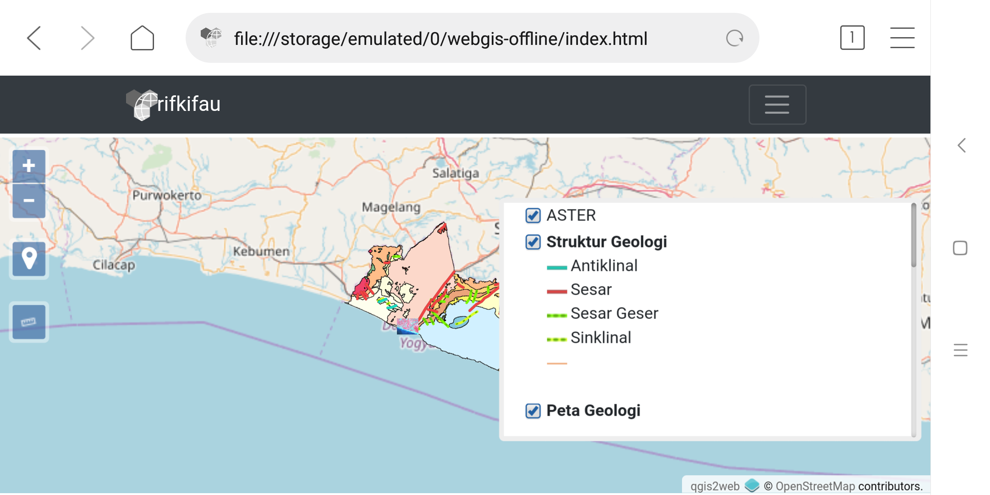Go back with browser back arrow

tap(34, 38)
